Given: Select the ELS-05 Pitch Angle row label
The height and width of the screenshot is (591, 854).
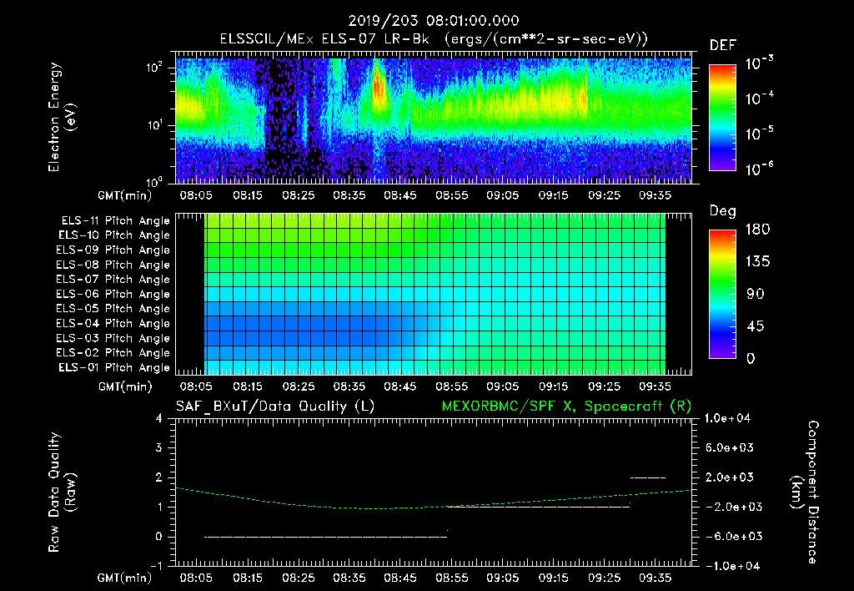Looking at the screenshot, I should click(x=113, y=309).
